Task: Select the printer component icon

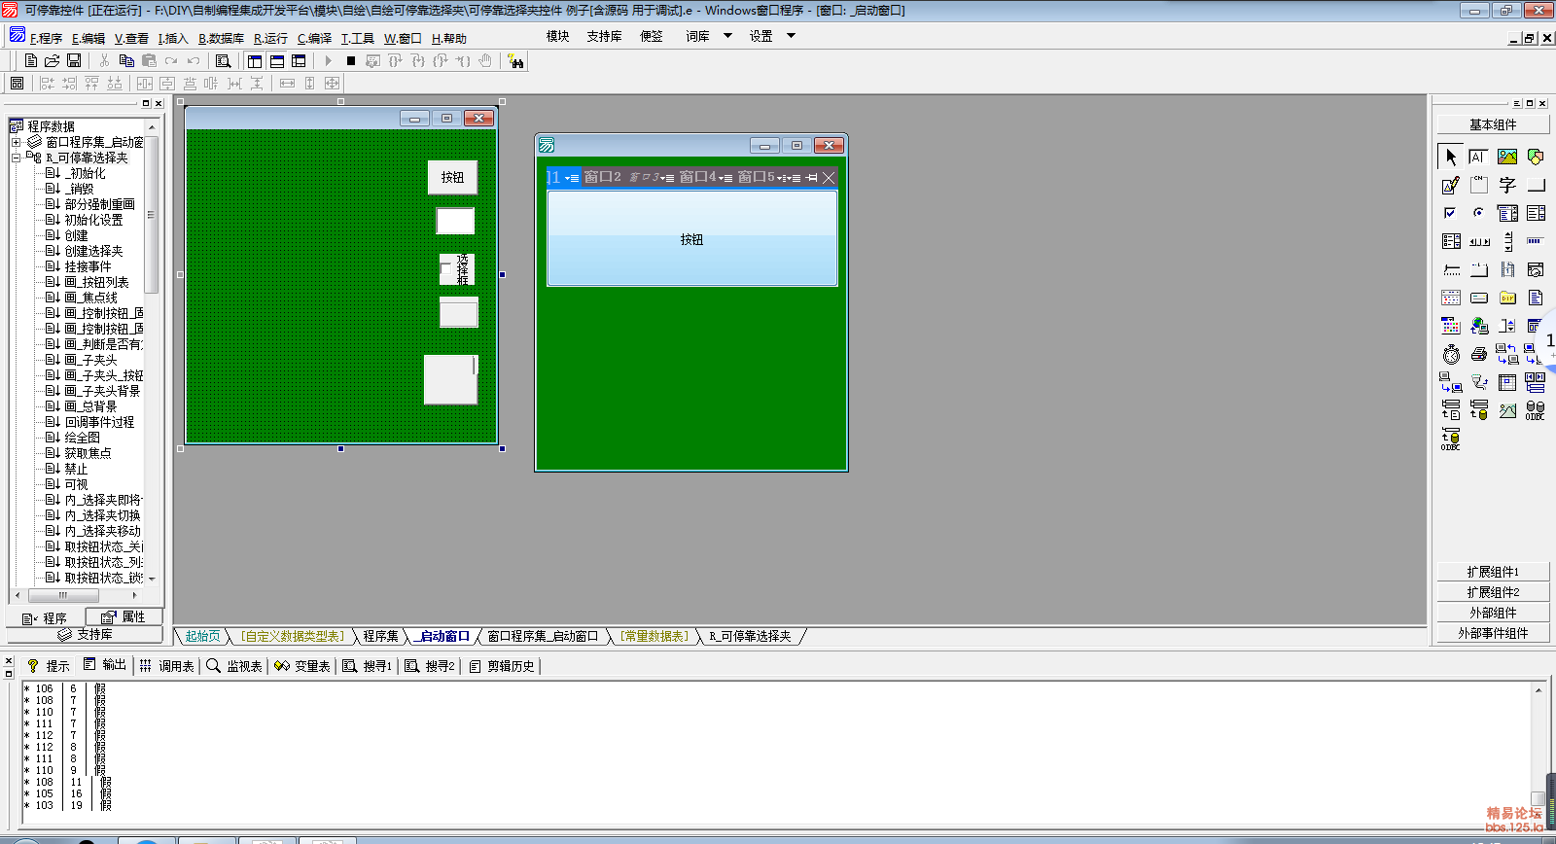Action: (x=1479, y=354)
